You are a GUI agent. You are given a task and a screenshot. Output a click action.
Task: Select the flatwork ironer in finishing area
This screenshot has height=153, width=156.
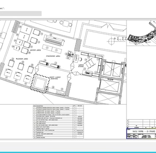pos(54,40)
